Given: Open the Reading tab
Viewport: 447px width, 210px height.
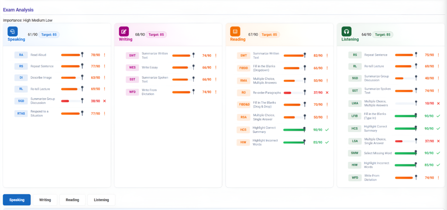Looking at the screenshot, I should click(72, 200).
